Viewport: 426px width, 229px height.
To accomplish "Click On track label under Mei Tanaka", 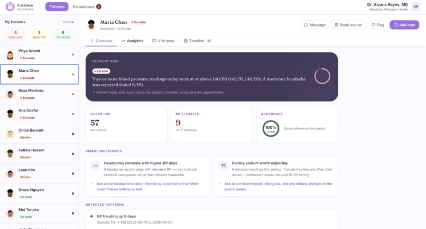I will pyautogui.click(x=26, y=217).
